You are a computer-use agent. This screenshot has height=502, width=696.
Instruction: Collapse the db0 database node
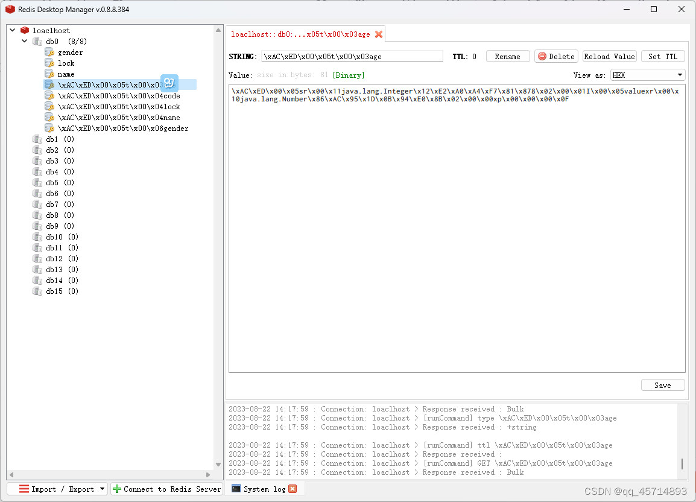[x=24, y=41]
